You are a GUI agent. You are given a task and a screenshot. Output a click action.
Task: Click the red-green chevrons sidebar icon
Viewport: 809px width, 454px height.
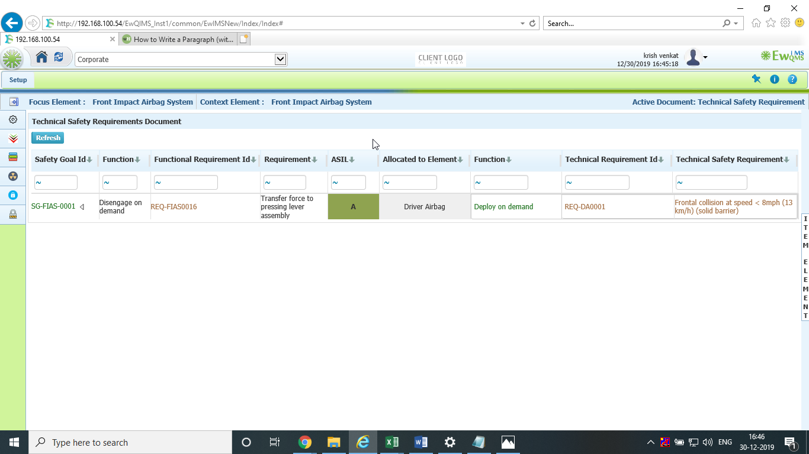click(x=13, y=138)
